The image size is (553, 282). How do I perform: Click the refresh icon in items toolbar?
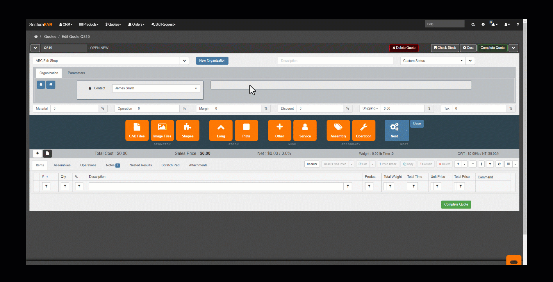pyautogui.click(x=499, y=164)
